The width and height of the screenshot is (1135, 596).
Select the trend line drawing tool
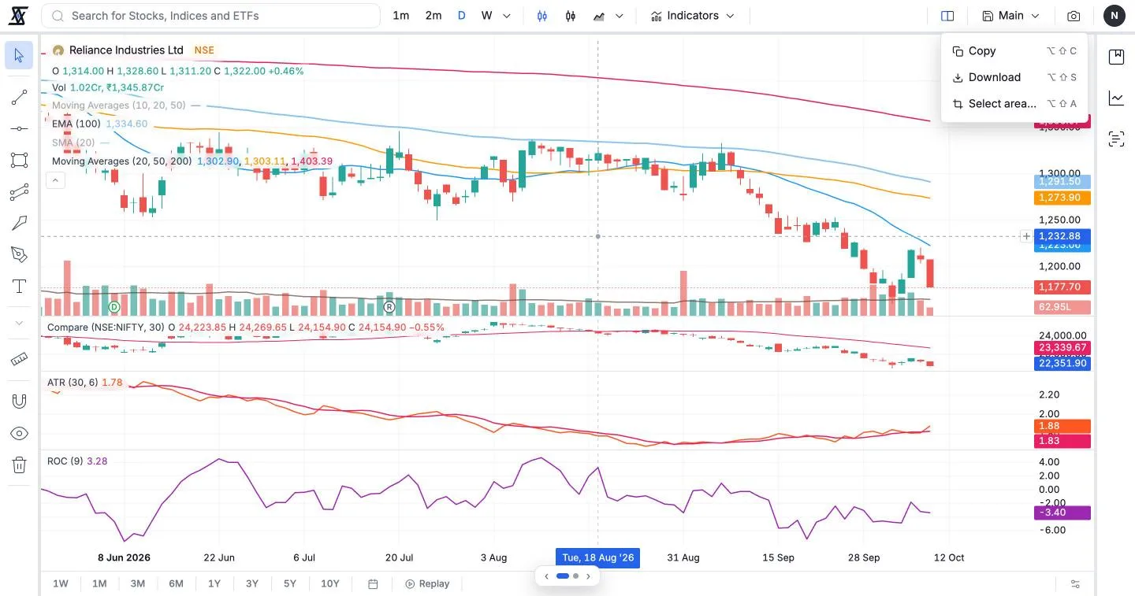(x=19, y=98)
